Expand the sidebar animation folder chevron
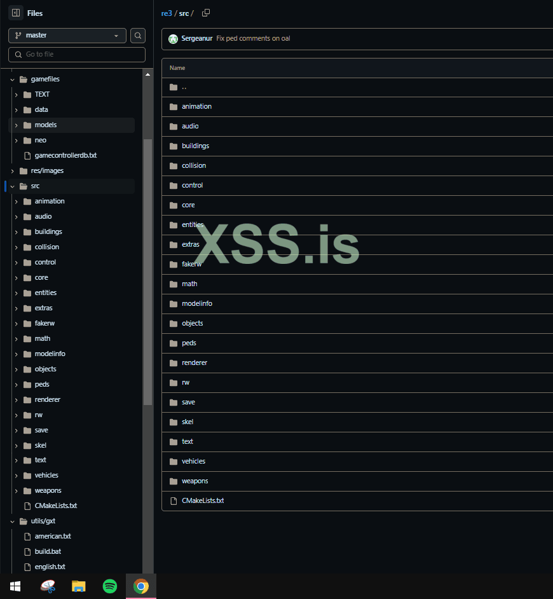This screenshot has width=553, height=599. tap(16, 202)
